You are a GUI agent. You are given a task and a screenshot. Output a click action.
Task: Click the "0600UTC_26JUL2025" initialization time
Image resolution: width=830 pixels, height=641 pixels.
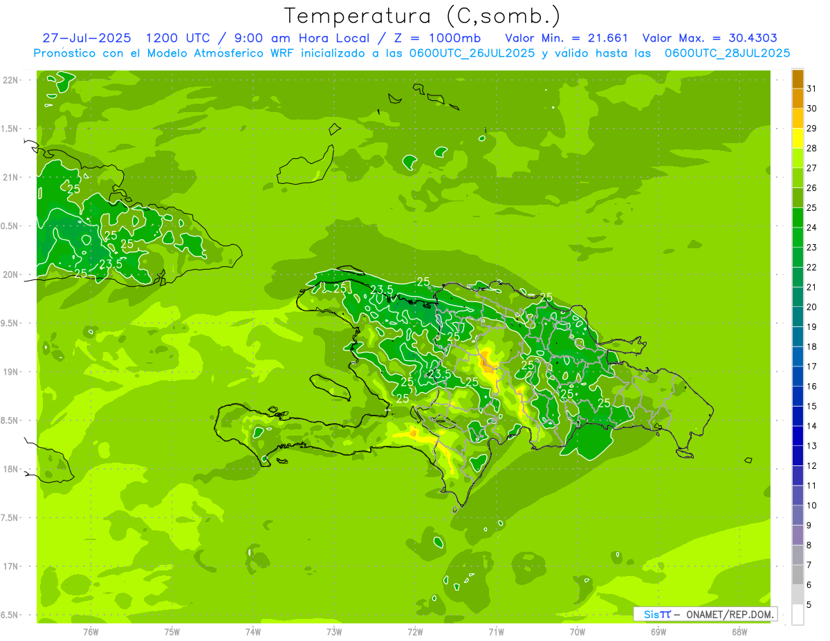click(471, 53)
